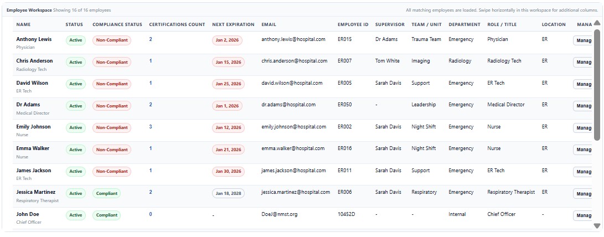Click Non-Compliant badge for Anthony Lewis
The width and height of the screenshot is (604, 237).
coord(112,40)
